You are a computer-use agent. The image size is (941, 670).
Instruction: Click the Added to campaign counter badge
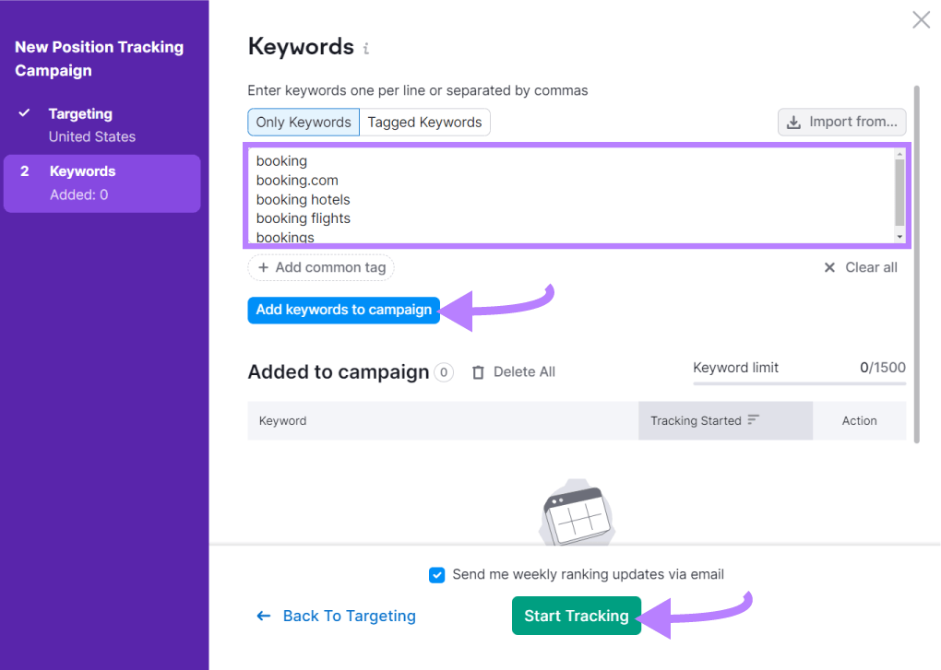(x=443, y=372)
